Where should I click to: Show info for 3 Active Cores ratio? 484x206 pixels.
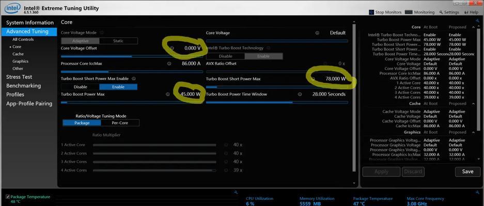226,162
